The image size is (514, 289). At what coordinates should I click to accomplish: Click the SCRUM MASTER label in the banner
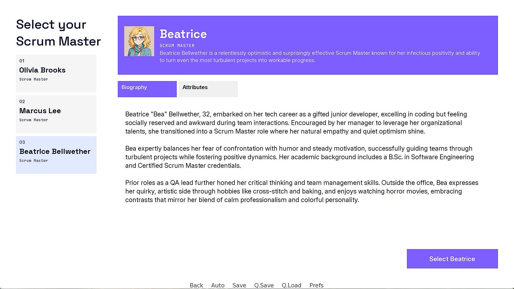tap(177, 46)
